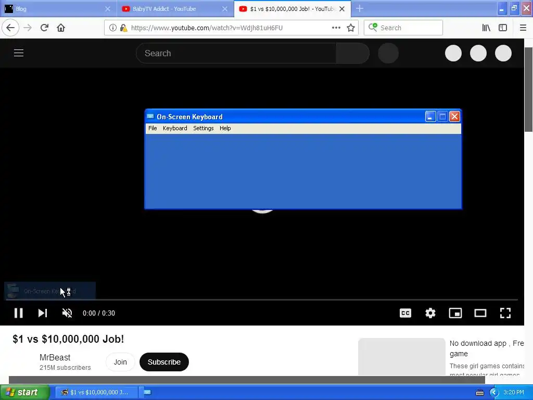
Task: Open the page actions three-dot menu
Action: 336,28
